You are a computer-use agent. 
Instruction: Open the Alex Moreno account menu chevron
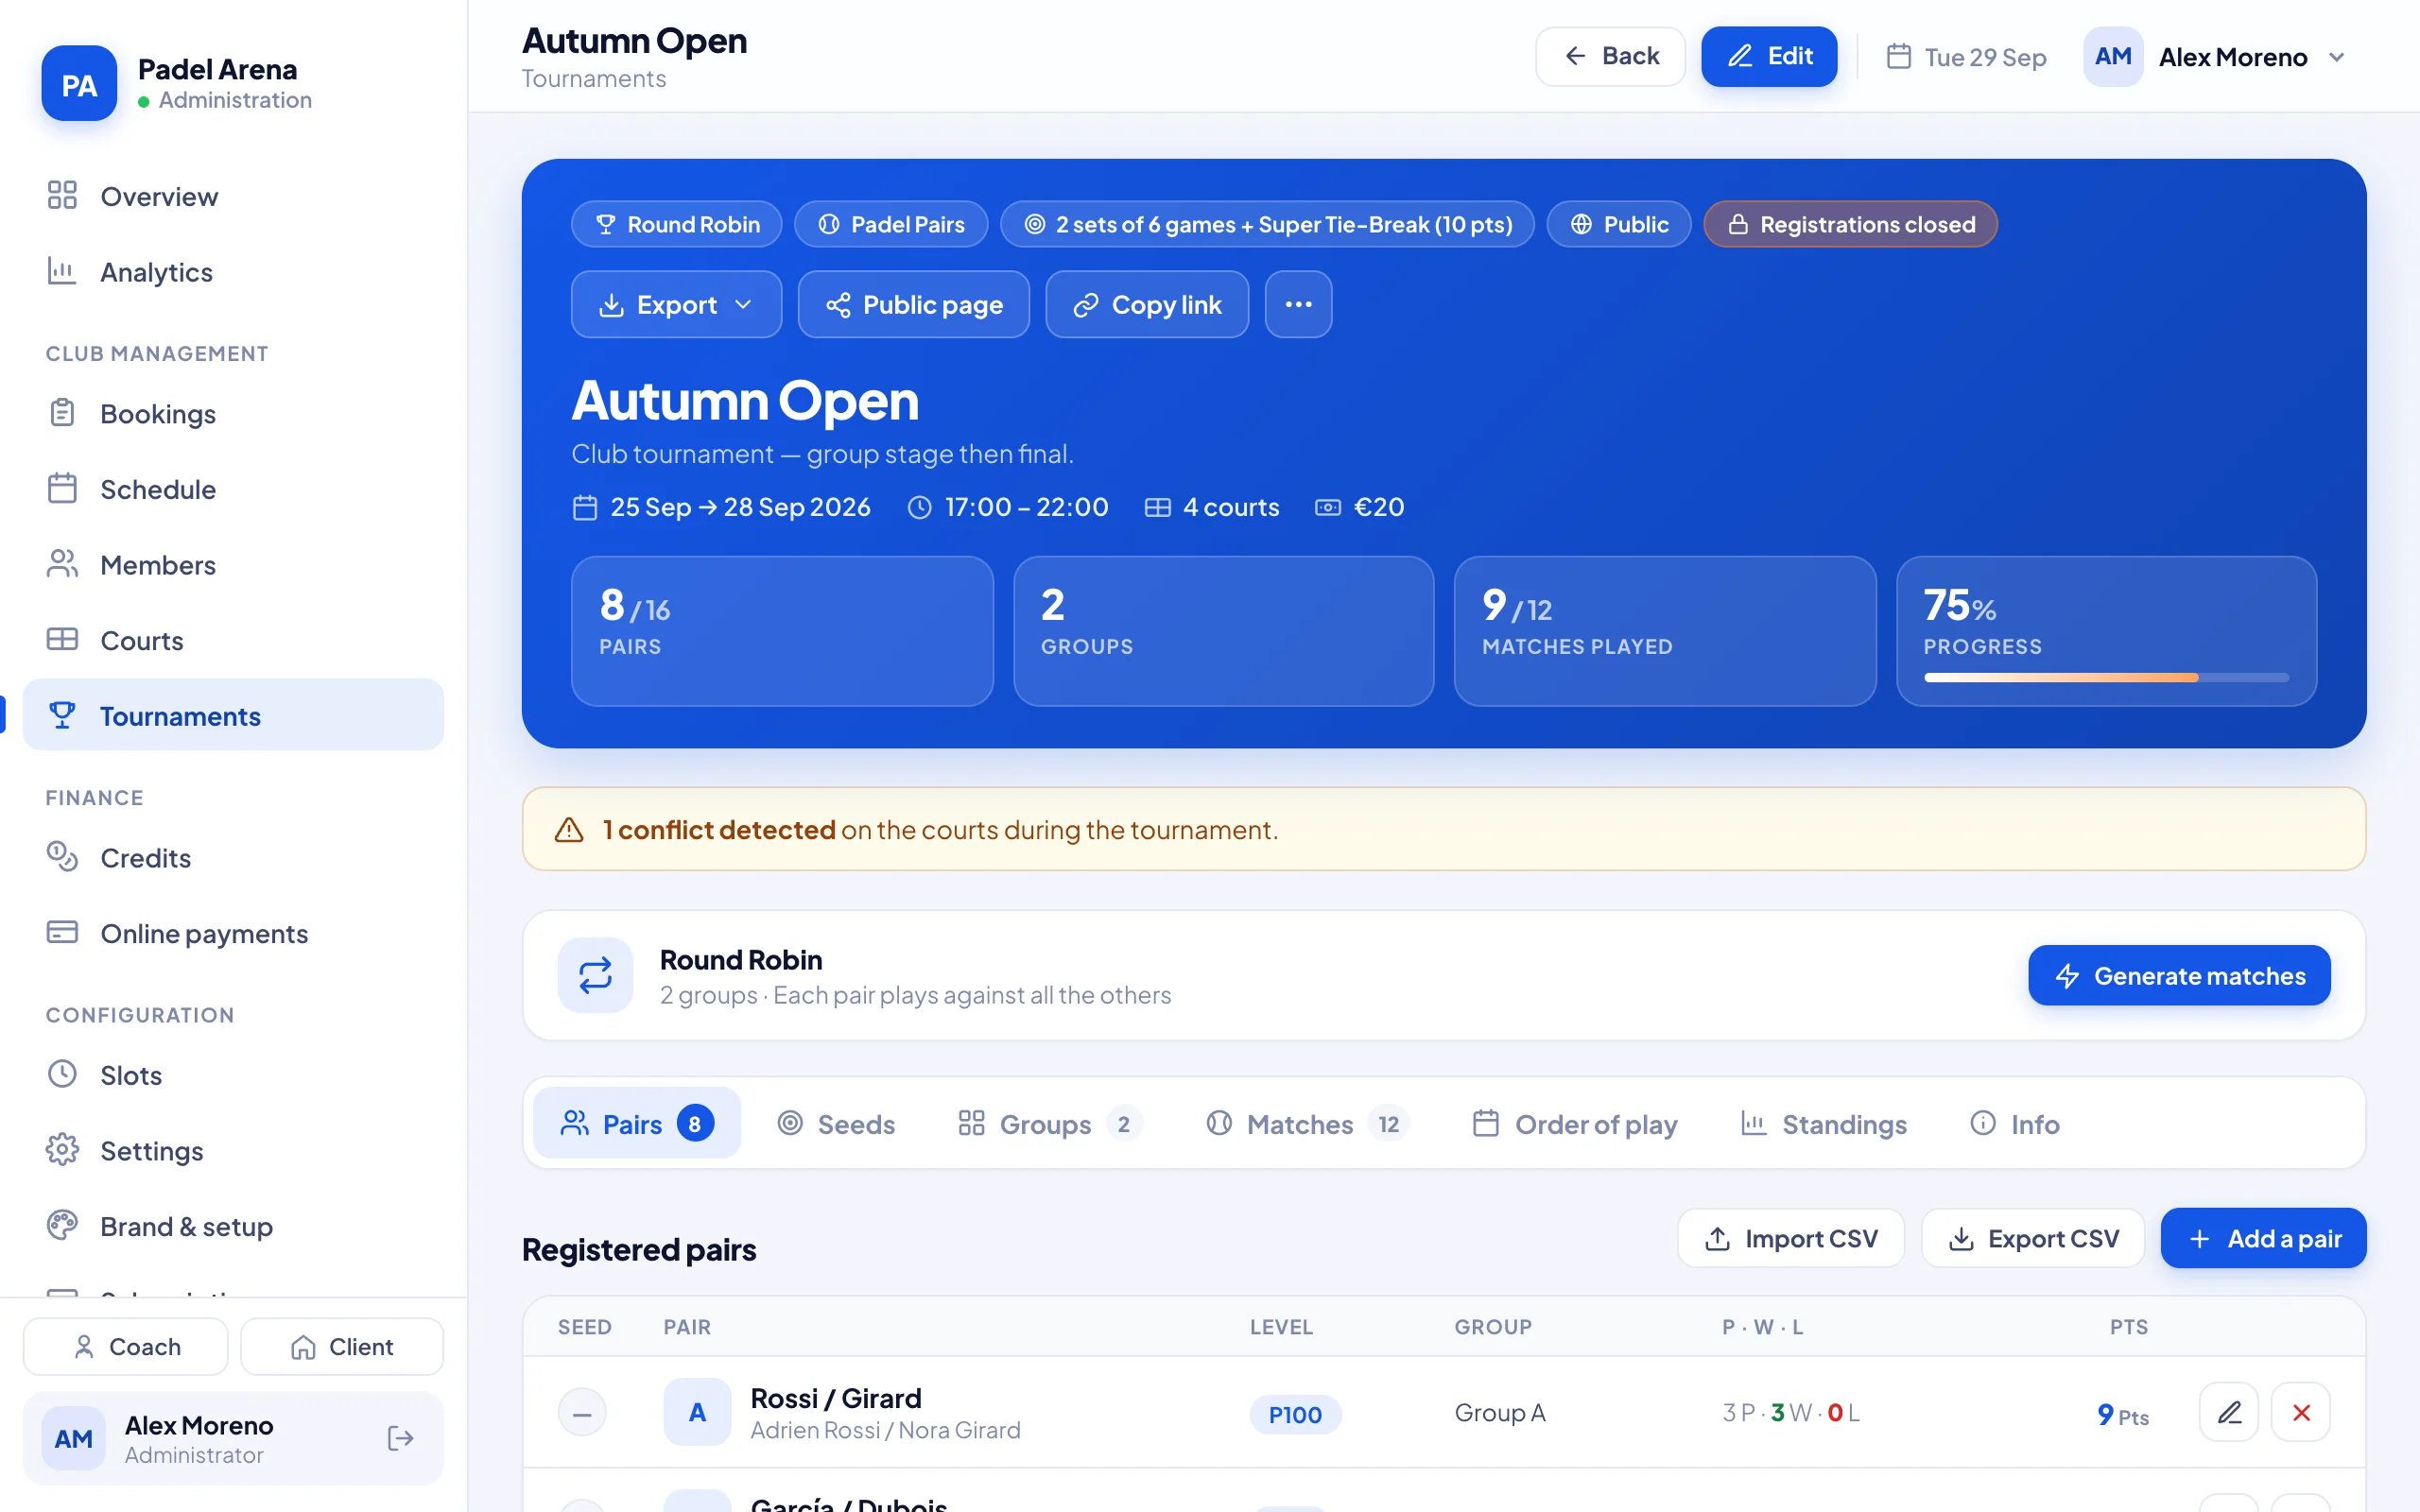coord(2336,57)
